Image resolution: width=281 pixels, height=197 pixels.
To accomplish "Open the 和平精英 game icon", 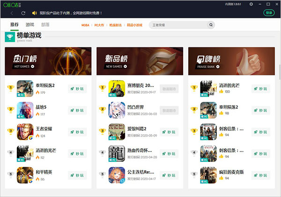I will 25,175.
